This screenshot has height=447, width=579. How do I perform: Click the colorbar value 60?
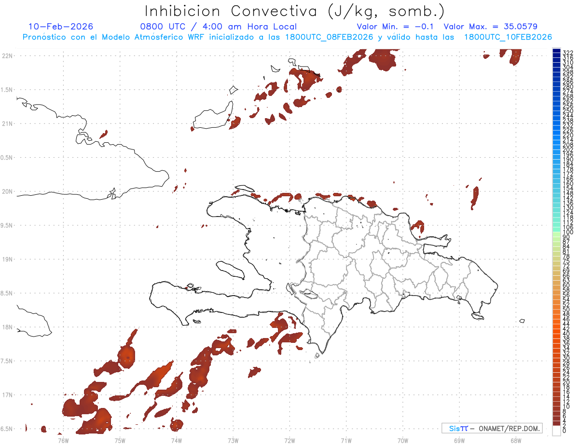(x=566, y=285)
